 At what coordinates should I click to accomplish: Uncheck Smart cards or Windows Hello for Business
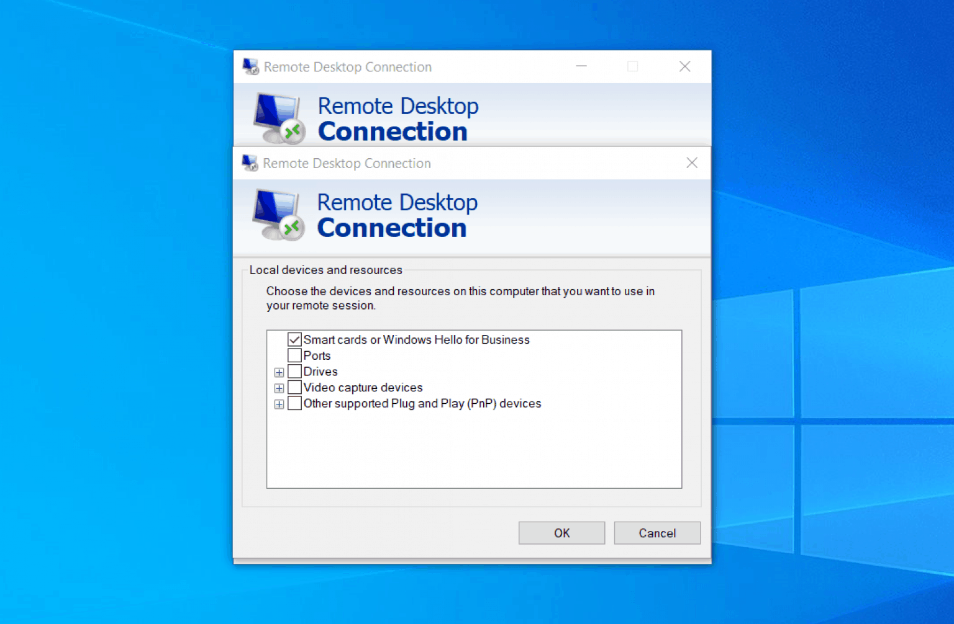pyautogui.click(x=294, y=339)
